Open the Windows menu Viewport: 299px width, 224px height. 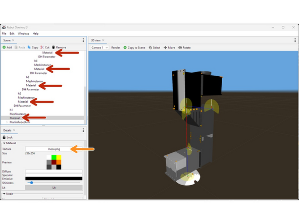tap(23, 33)
